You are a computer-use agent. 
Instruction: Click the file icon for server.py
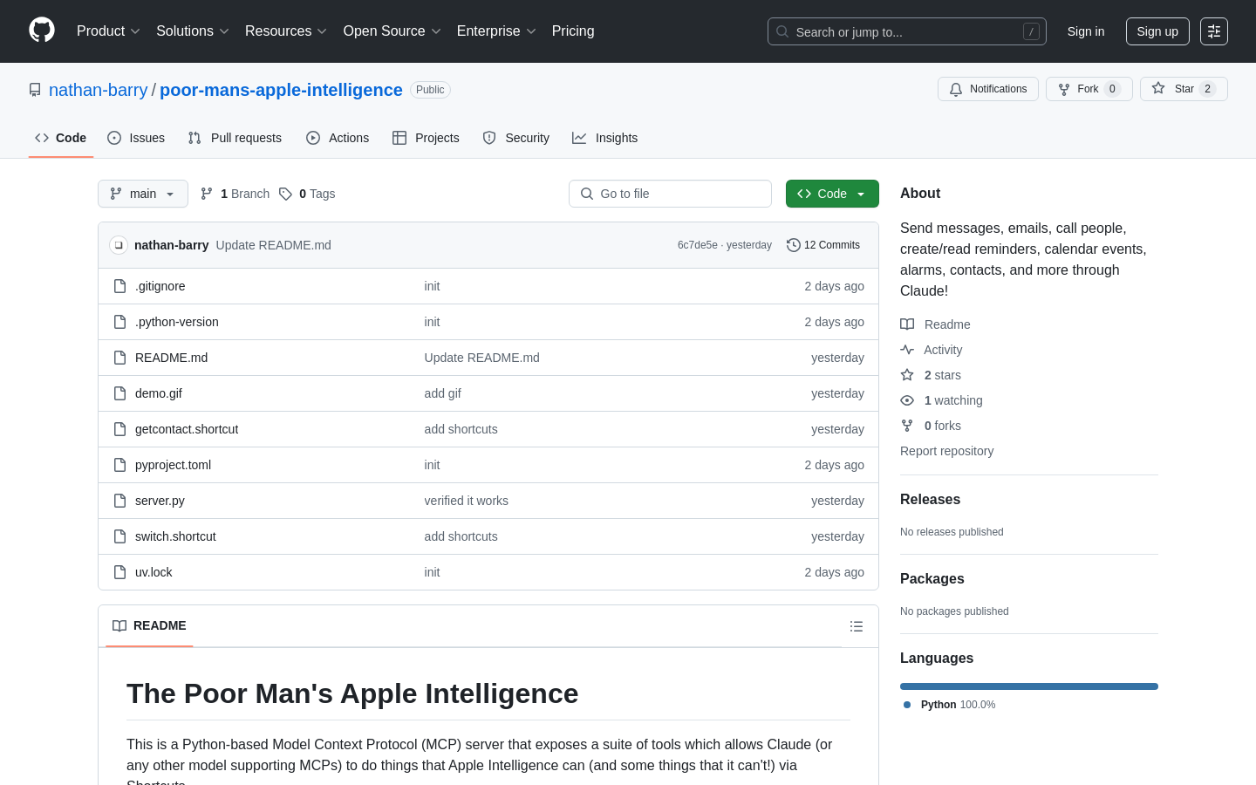coord(120,501)
